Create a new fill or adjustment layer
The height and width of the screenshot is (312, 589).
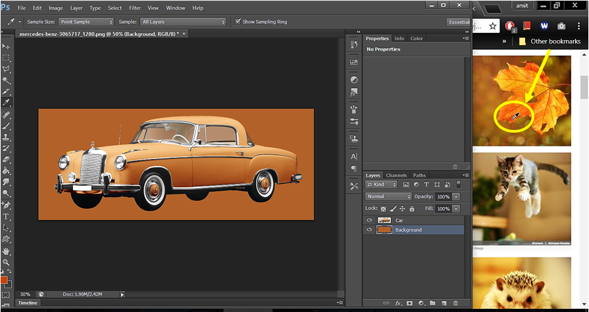[x=421, y=303]
